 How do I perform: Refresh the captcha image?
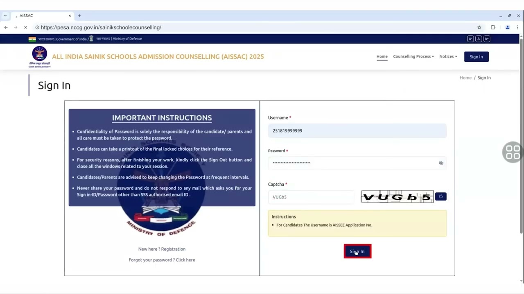click(440, 196)
